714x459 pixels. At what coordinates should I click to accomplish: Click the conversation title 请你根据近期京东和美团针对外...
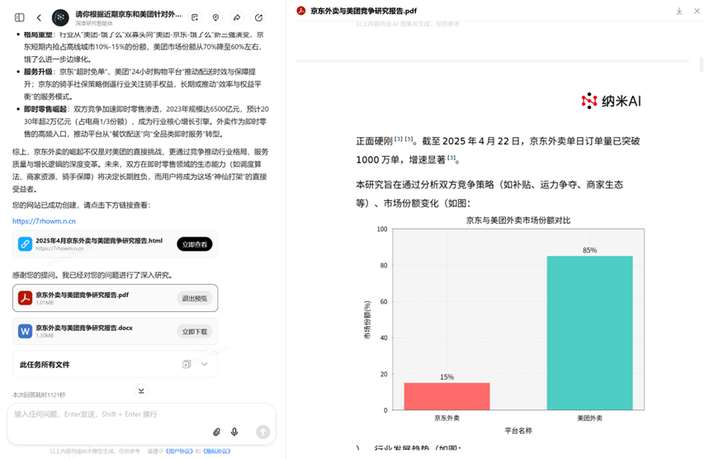click(129, 15)
